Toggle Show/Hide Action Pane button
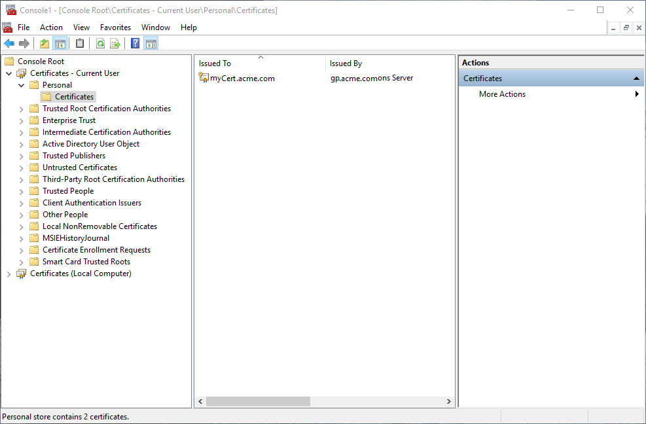646x424 pixels. click(x=151, y=44)
